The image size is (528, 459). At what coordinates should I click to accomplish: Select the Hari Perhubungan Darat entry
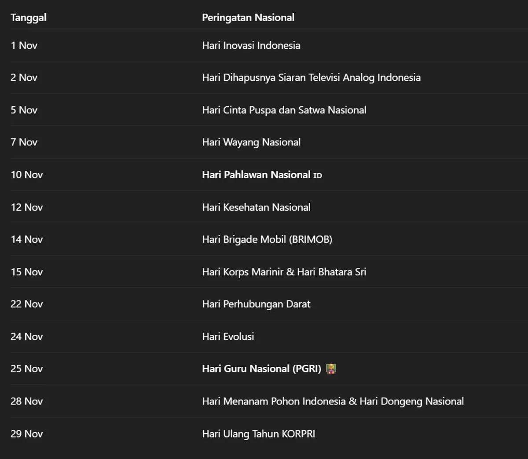coord(256,304)
